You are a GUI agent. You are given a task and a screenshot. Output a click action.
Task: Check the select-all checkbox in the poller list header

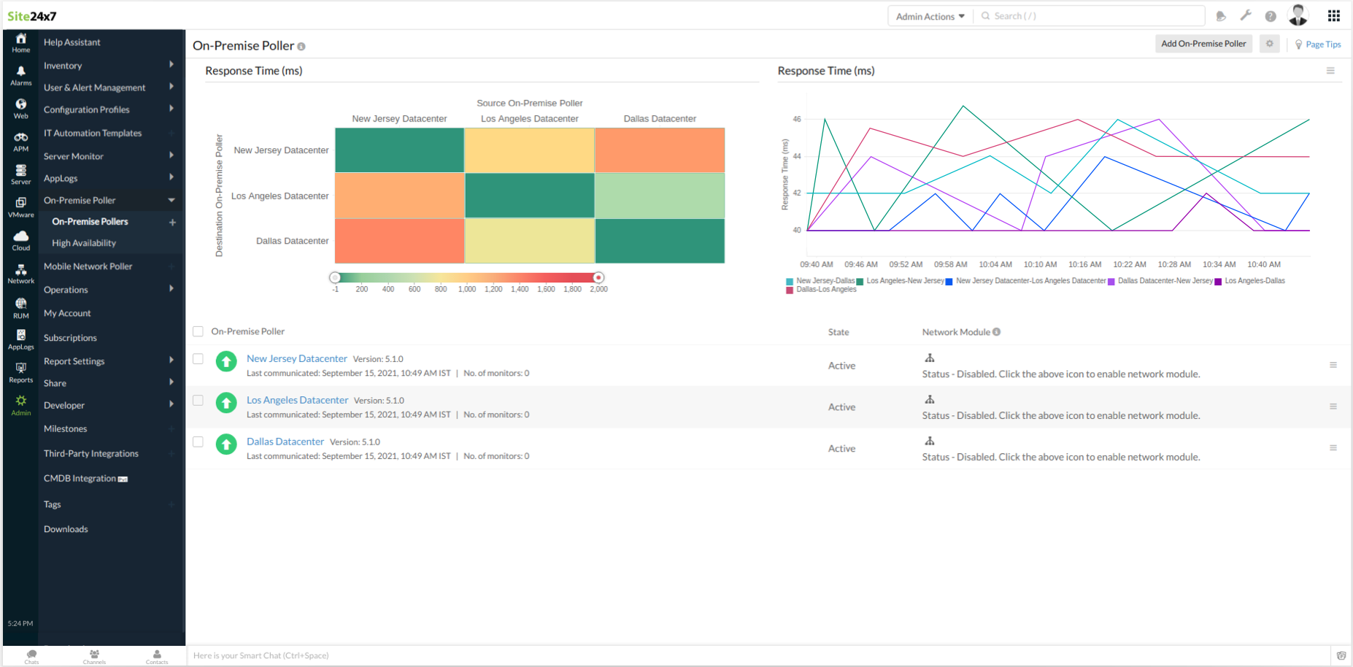coord(198,331)
